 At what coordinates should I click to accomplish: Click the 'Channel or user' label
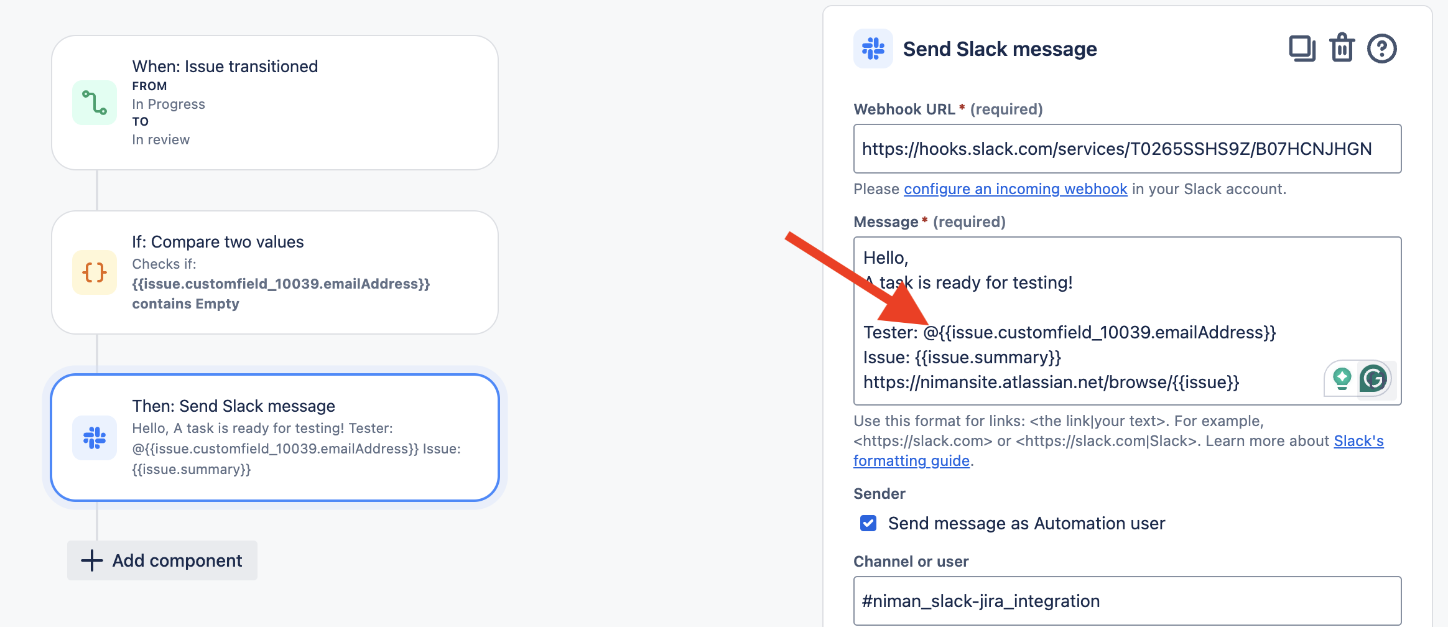[x=911, y=561]
